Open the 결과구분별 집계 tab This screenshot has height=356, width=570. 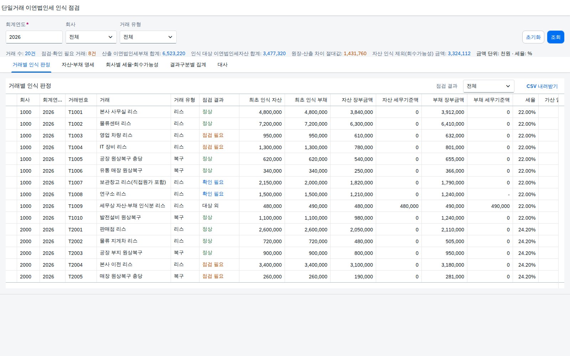click(188, 65)
